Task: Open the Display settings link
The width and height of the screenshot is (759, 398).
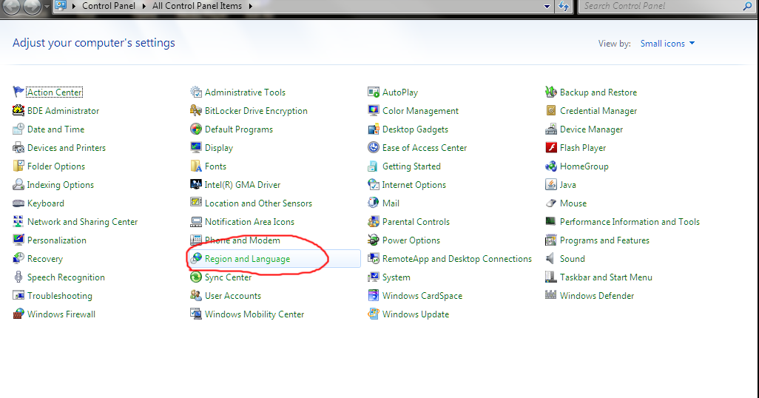Action: tap(219, 148)
